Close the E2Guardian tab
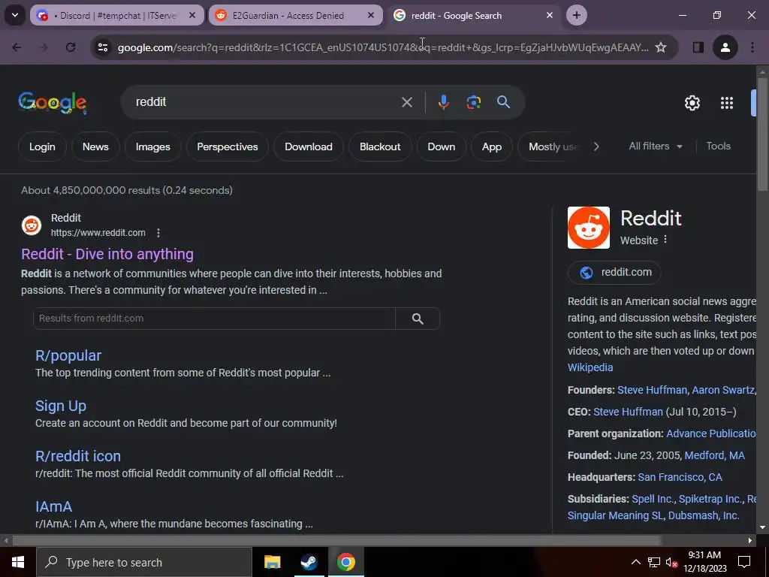Screen dimensions: 769x577 (x=371, y=15)
